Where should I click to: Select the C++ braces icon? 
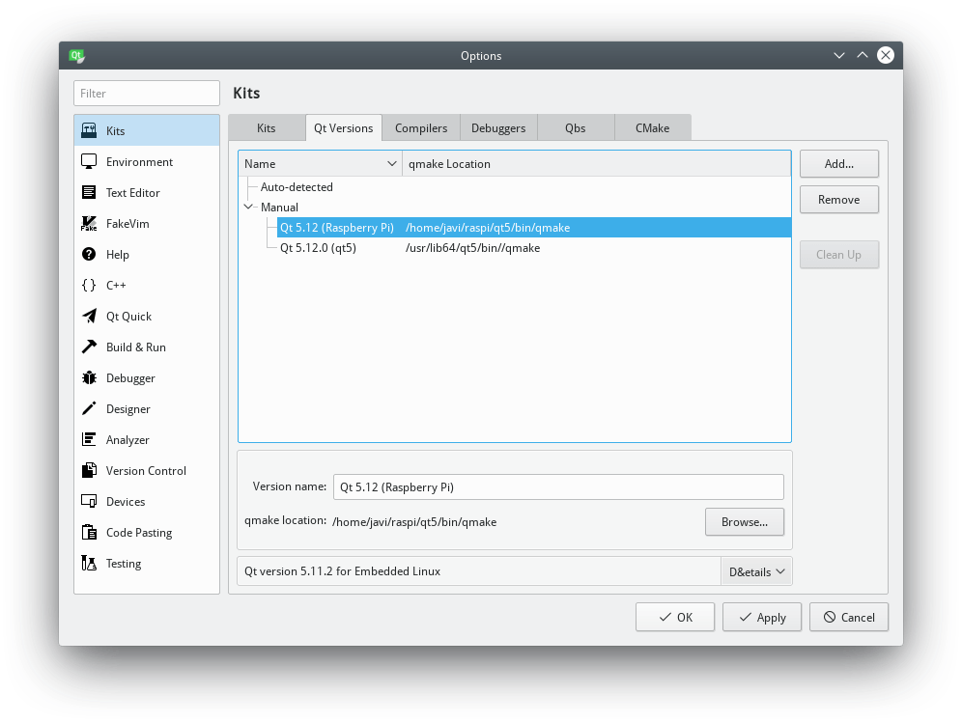89,285
